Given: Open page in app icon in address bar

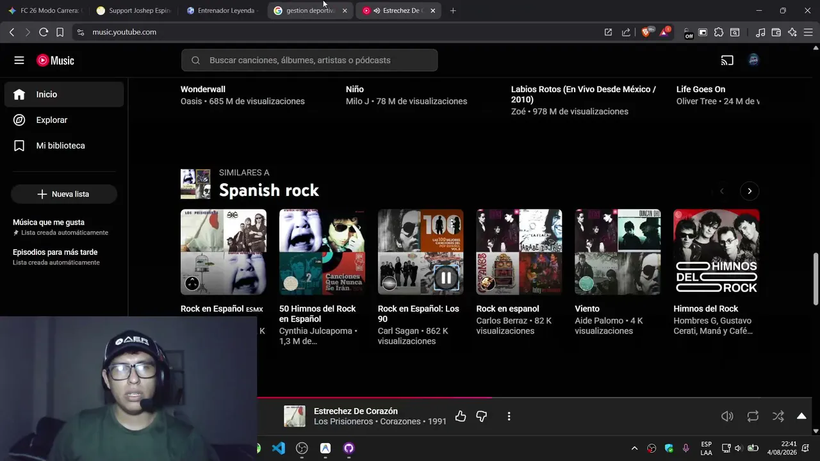Looking at the screenshot, I should (x=608, y=32).
